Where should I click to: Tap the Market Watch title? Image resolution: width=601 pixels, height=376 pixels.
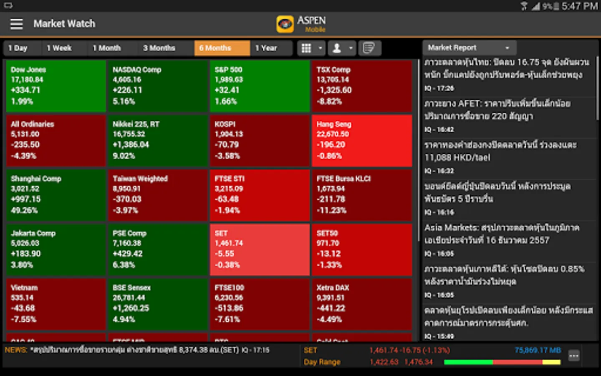pyautogui.click(x=64, y=24)
